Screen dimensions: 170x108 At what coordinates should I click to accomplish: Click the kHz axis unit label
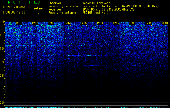click(x=2, y=22)
